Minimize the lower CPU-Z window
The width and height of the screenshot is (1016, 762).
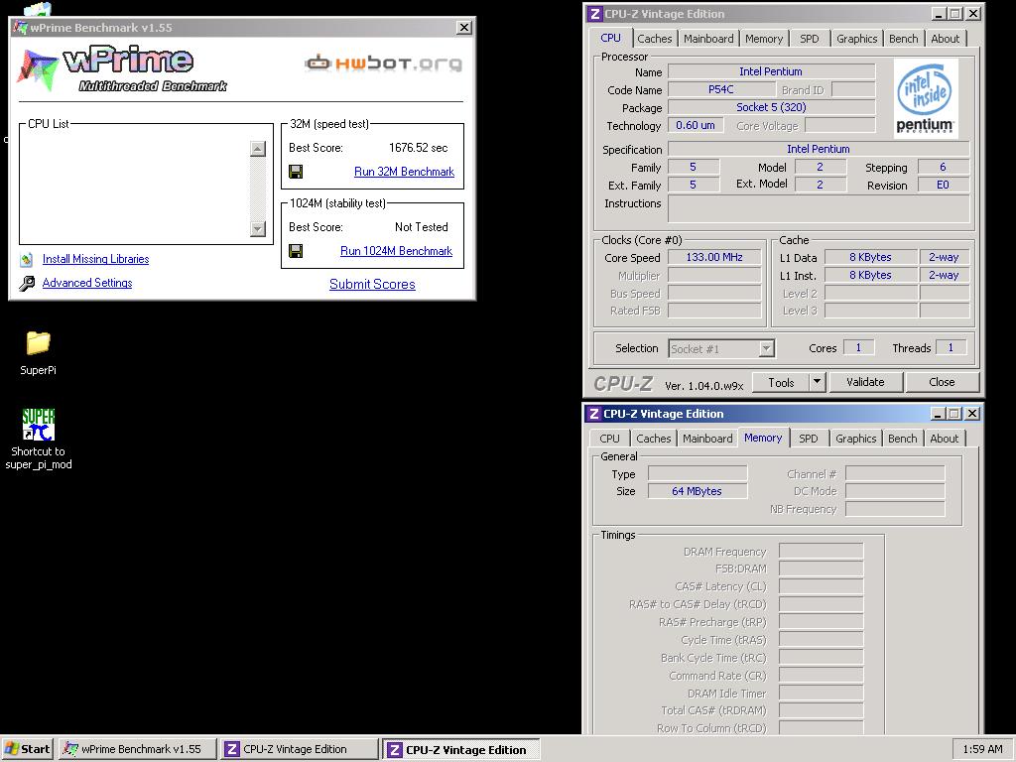coord(938,414)
